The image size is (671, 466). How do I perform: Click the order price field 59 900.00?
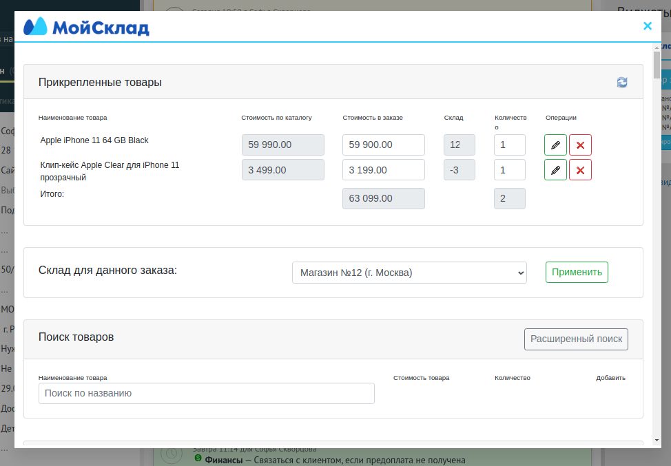point(384,145)
